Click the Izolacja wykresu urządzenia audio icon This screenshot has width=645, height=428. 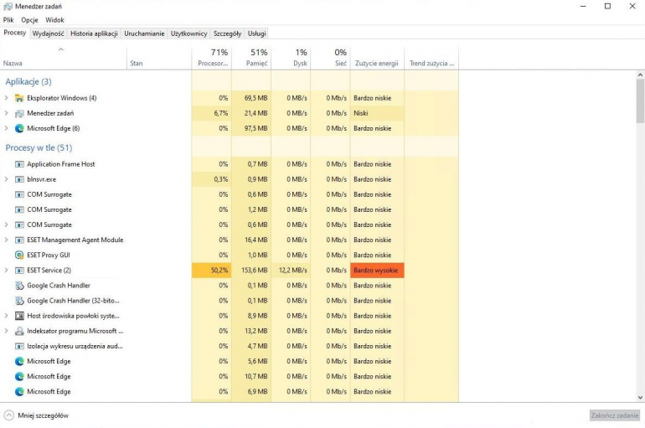(19, 347)
